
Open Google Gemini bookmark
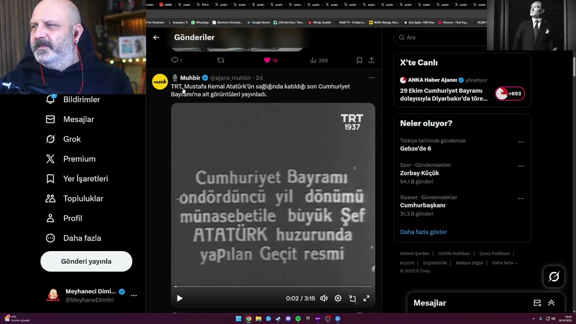[x=258, y=22]
